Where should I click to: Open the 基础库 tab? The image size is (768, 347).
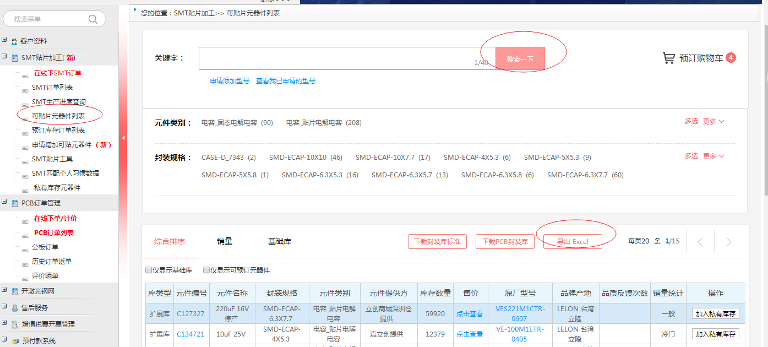click(x=280, y=241)
